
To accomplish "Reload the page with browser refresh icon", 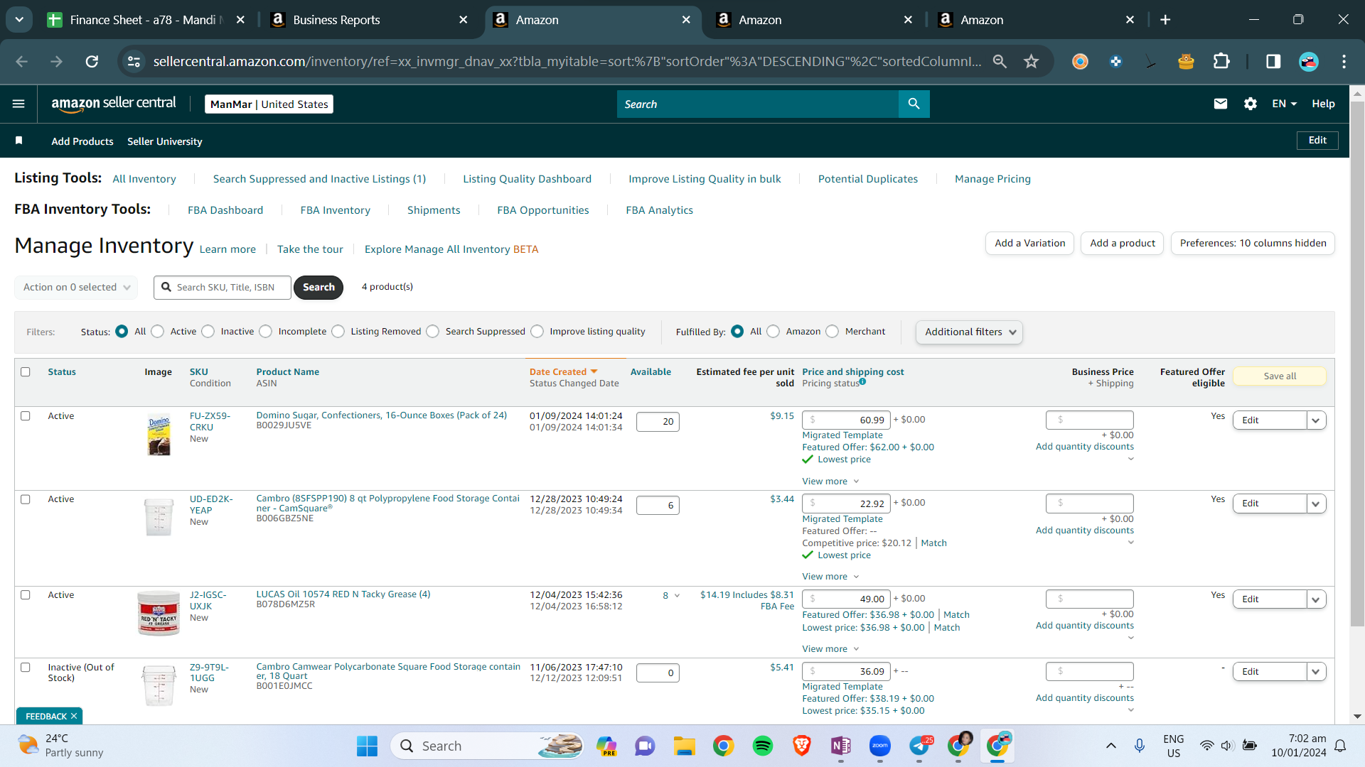I will coord(92,62).
